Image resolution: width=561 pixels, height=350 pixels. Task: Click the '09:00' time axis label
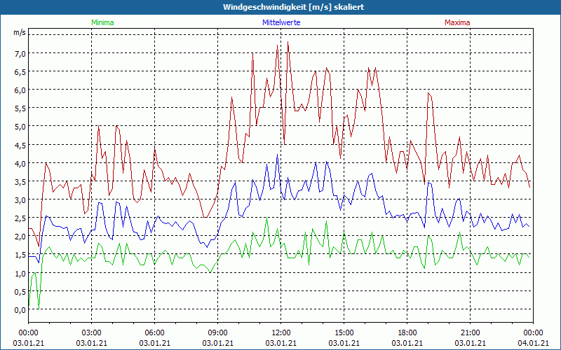point(217,333)
